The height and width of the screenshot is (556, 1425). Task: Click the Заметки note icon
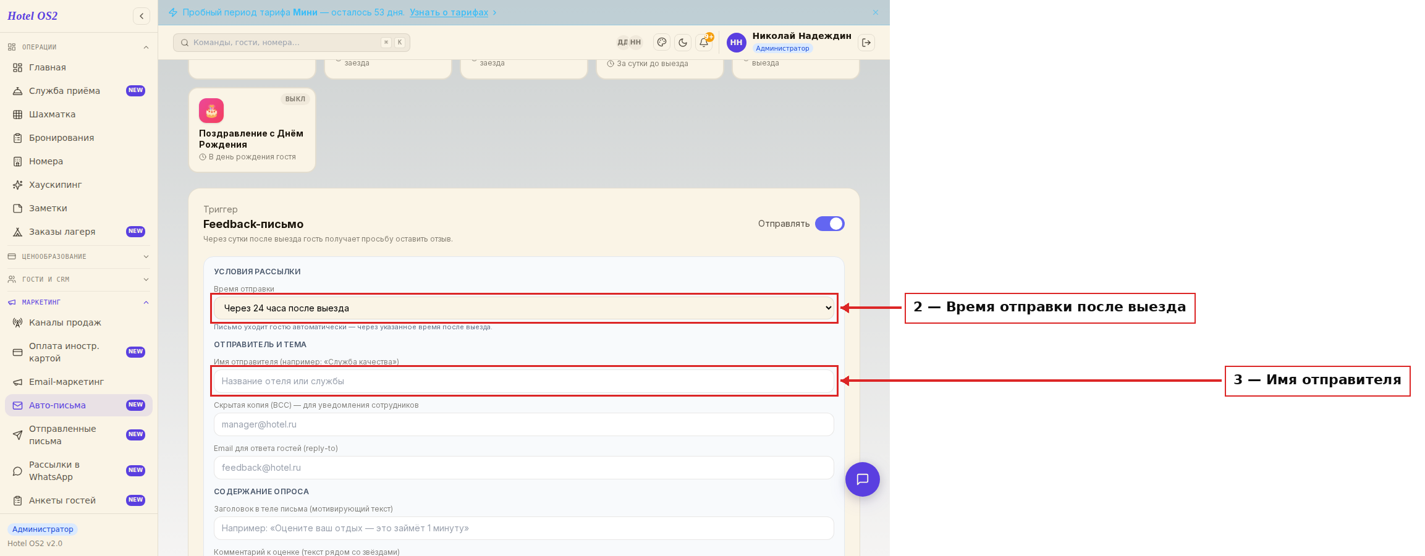(x=18, y=208)
